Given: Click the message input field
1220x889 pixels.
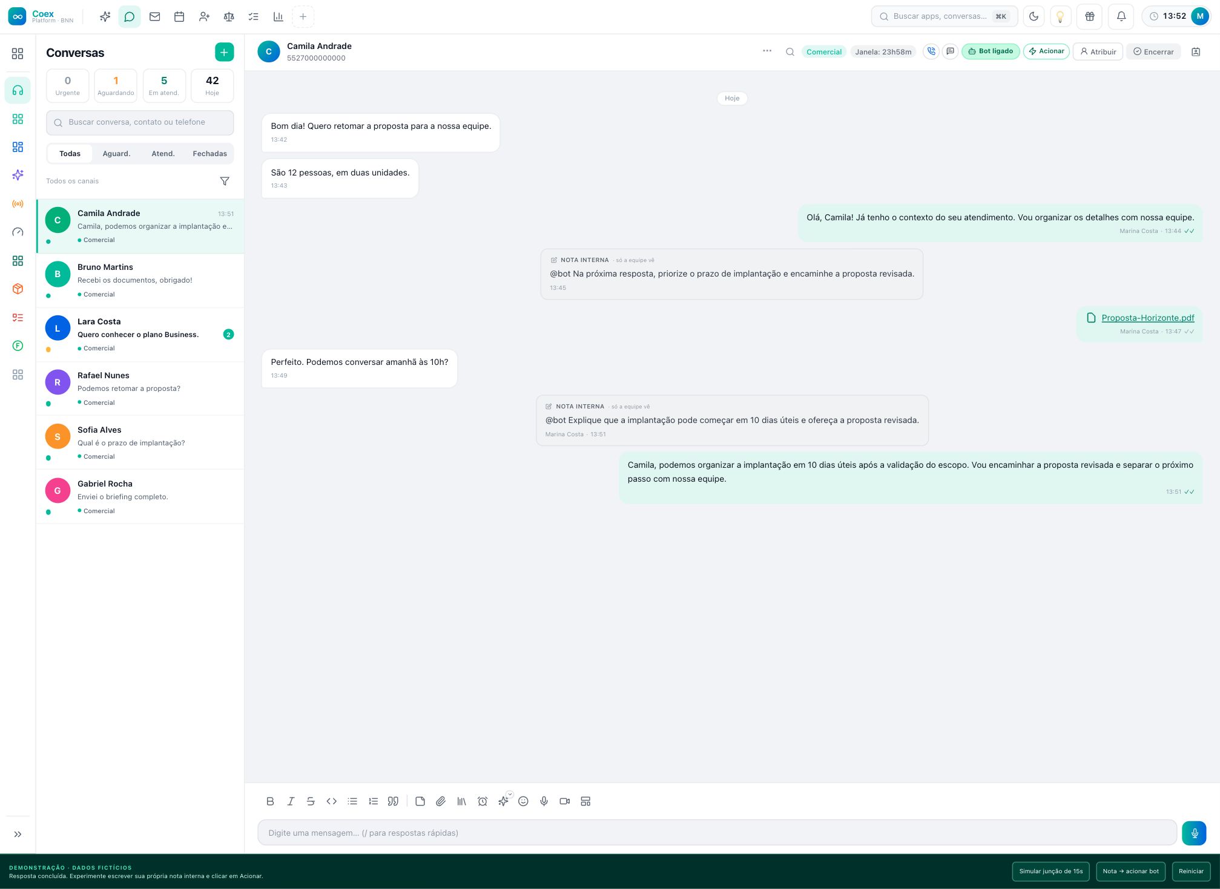Looking at the screenshot, I should [x=717, y=833].
